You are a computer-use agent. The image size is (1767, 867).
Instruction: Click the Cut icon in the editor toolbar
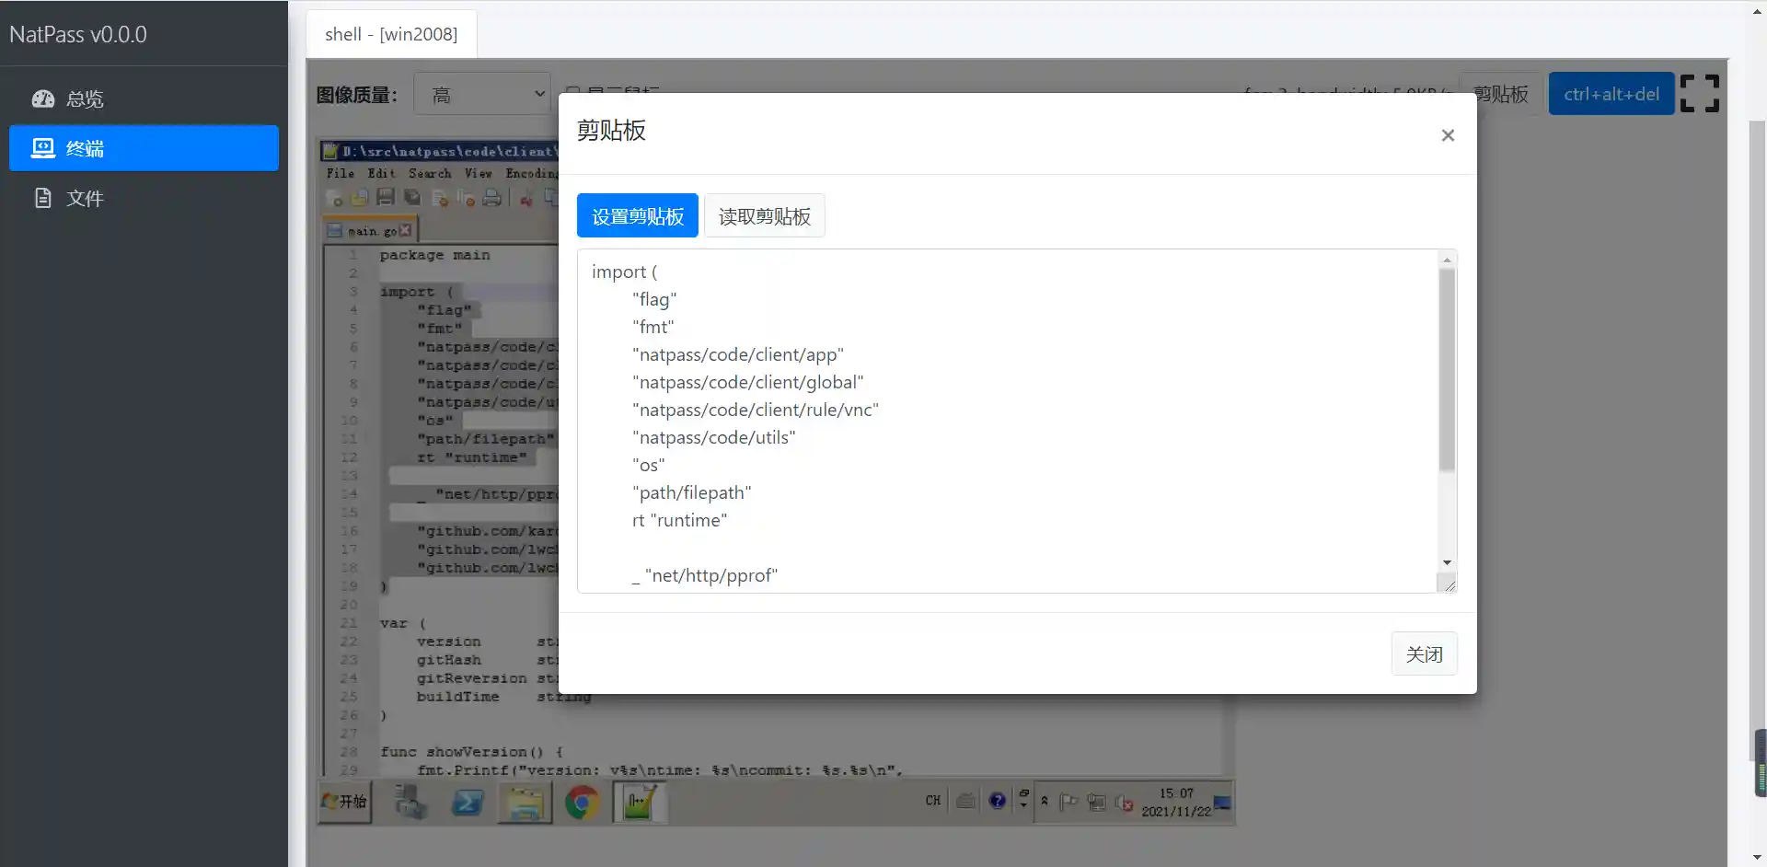tap(527, 198)
